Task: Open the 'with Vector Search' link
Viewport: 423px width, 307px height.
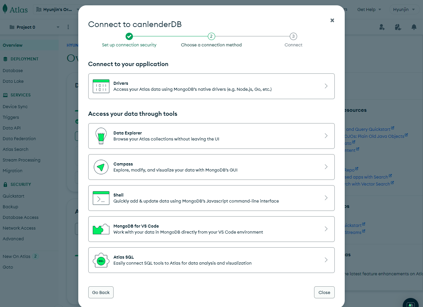Action: [369, 184]
